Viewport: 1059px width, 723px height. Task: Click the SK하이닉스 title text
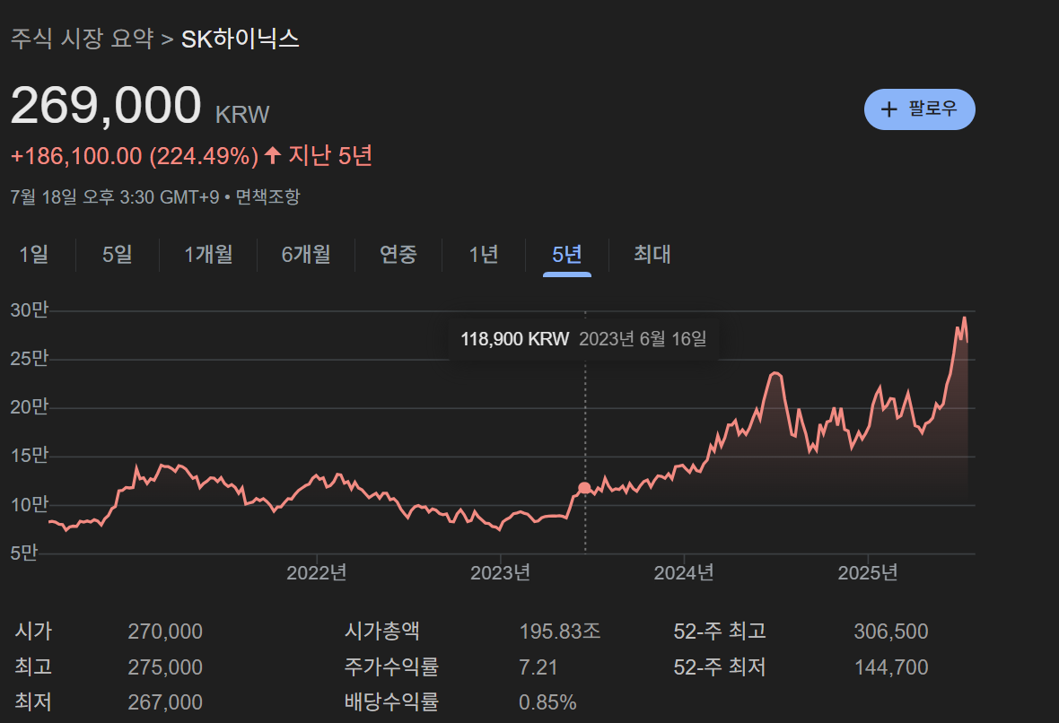(241, 39)
